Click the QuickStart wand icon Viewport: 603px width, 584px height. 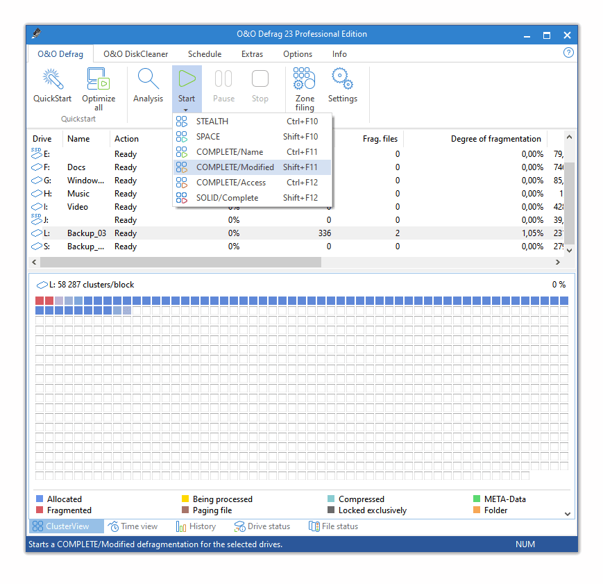pos(53,79)
